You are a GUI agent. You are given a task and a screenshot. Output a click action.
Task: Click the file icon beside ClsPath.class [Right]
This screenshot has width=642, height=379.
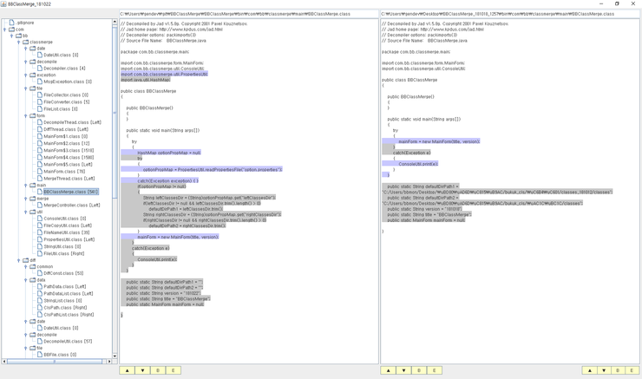click(x=40, y=307)
